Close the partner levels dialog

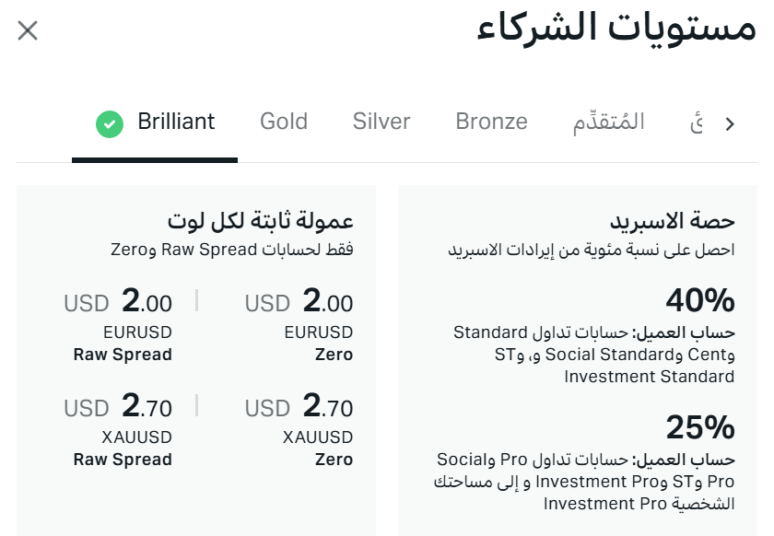pos(28,30)
